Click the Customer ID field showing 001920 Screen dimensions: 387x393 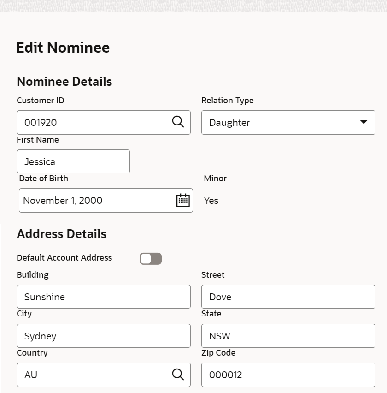104,123
